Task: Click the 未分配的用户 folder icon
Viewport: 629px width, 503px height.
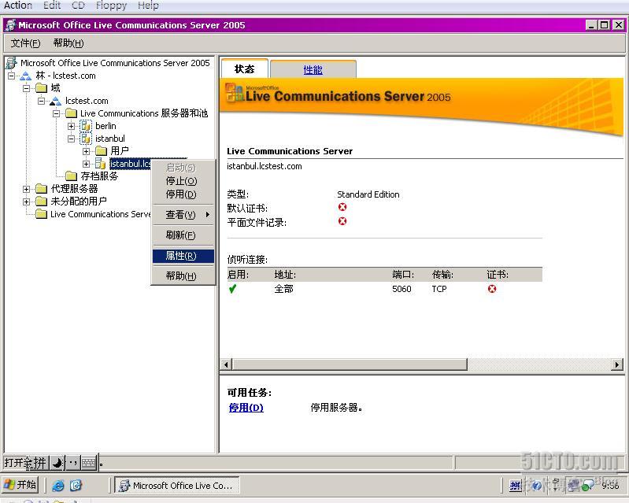Action: 41,202
